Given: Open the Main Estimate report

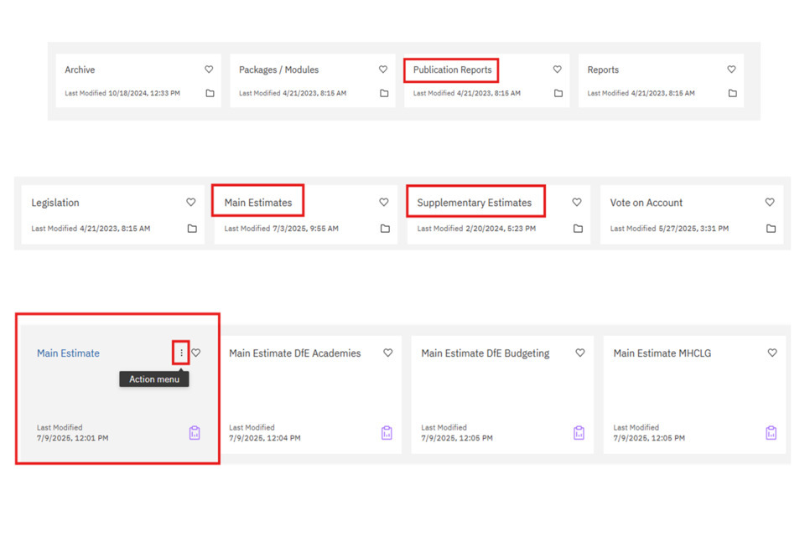Looking at the screenshot, I should point(68,353).
